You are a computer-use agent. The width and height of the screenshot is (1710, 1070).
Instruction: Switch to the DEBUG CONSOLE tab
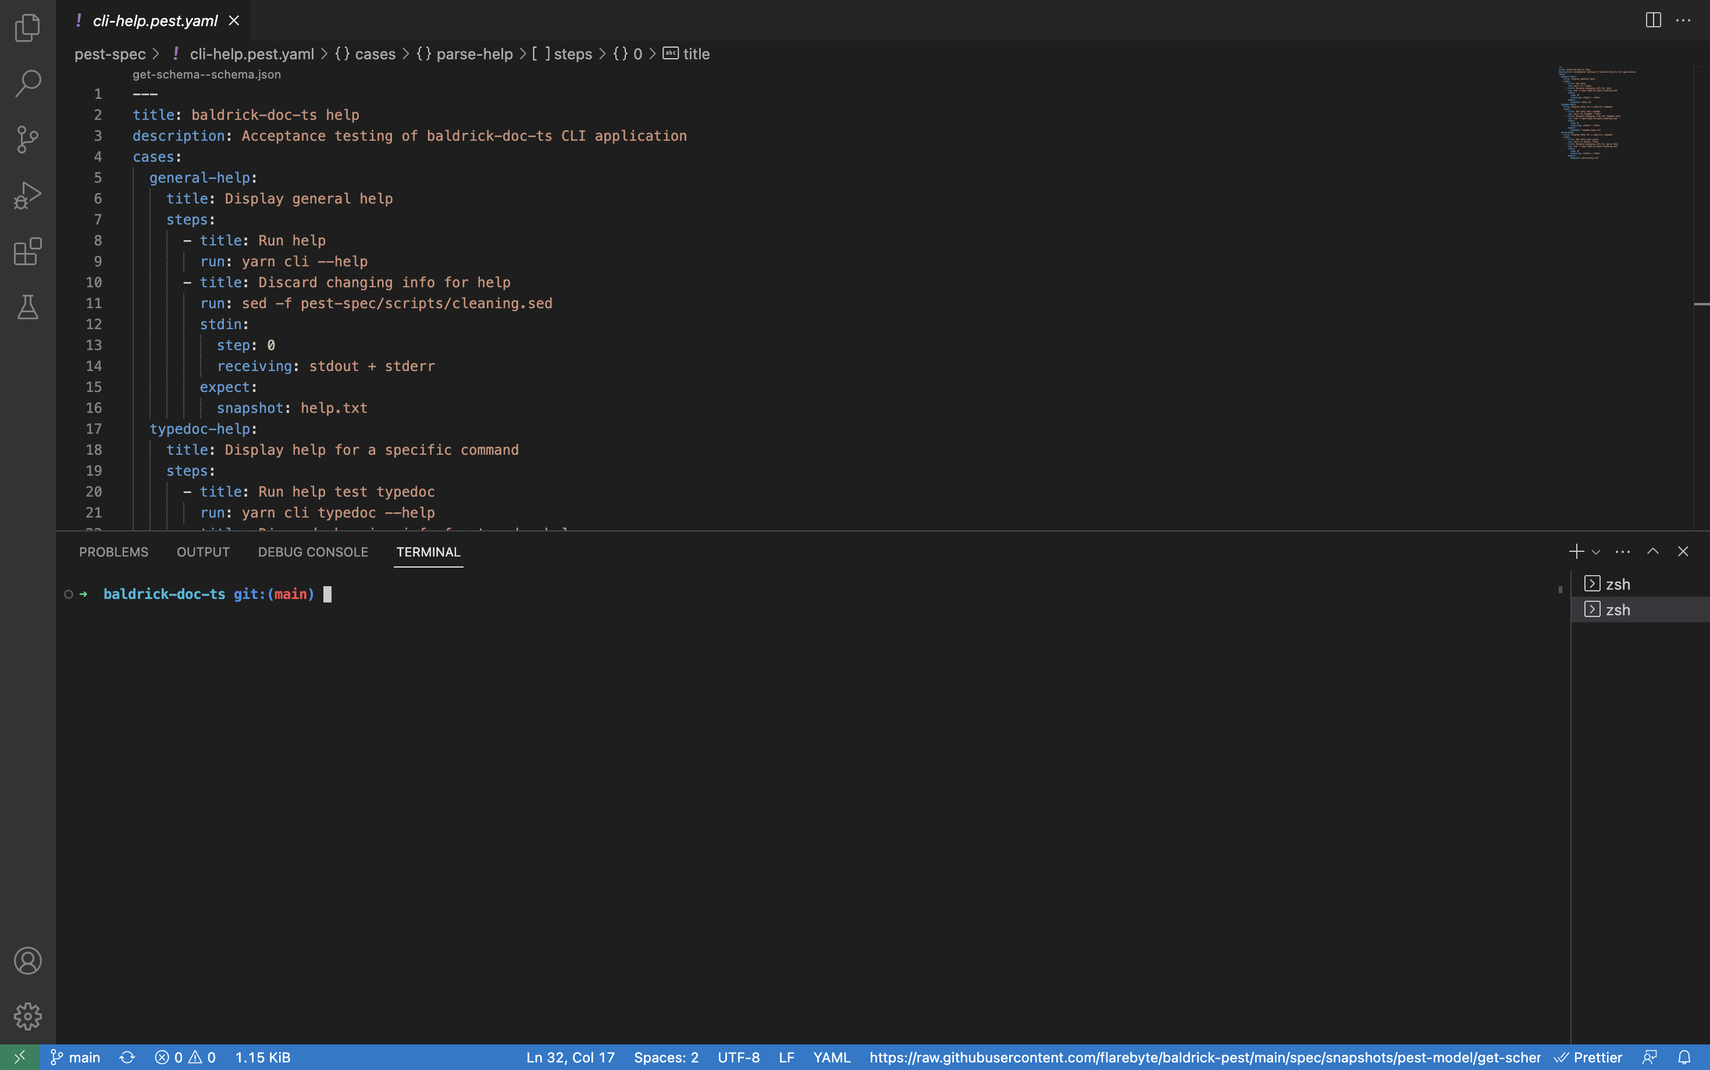click(313, 552)
